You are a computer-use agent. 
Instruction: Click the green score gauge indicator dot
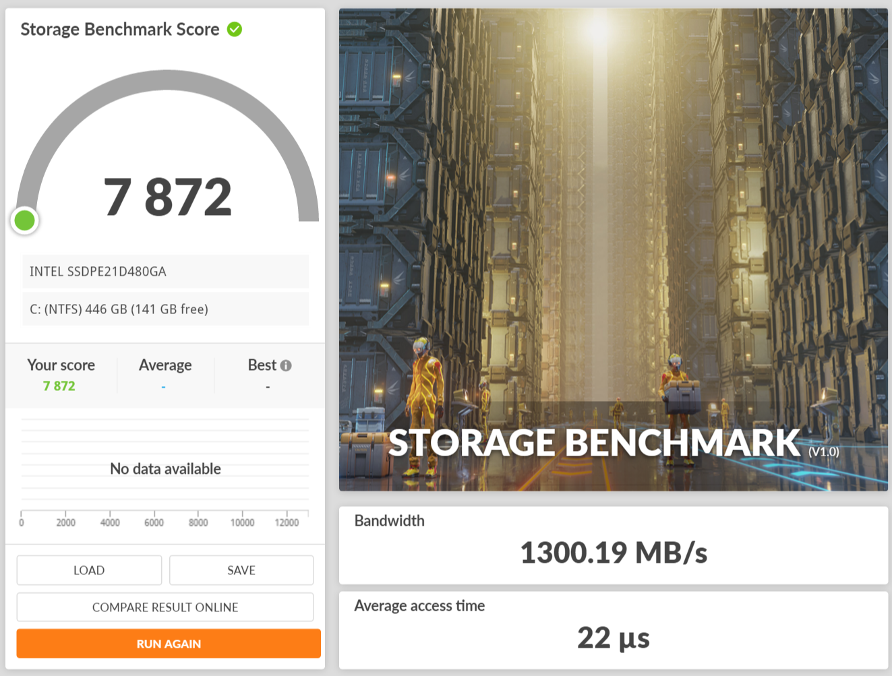click(x=25, y=220)
